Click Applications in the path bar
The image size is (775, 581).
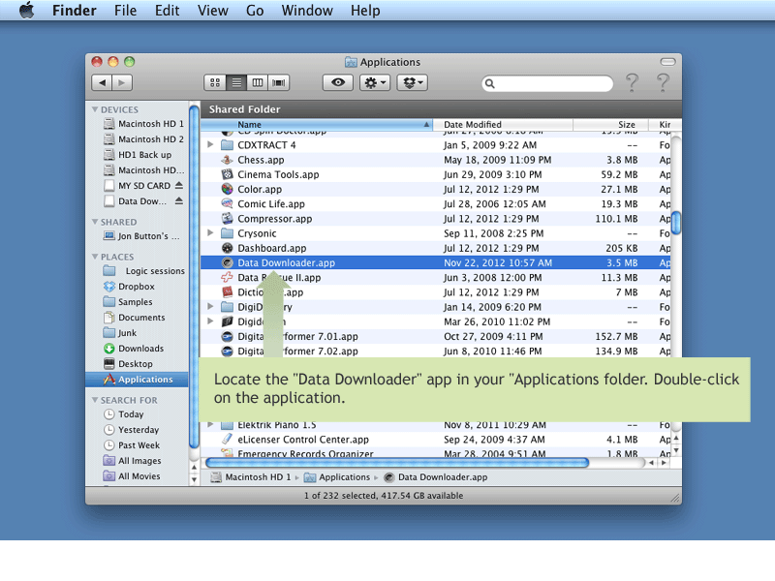[x=336, y=476]
